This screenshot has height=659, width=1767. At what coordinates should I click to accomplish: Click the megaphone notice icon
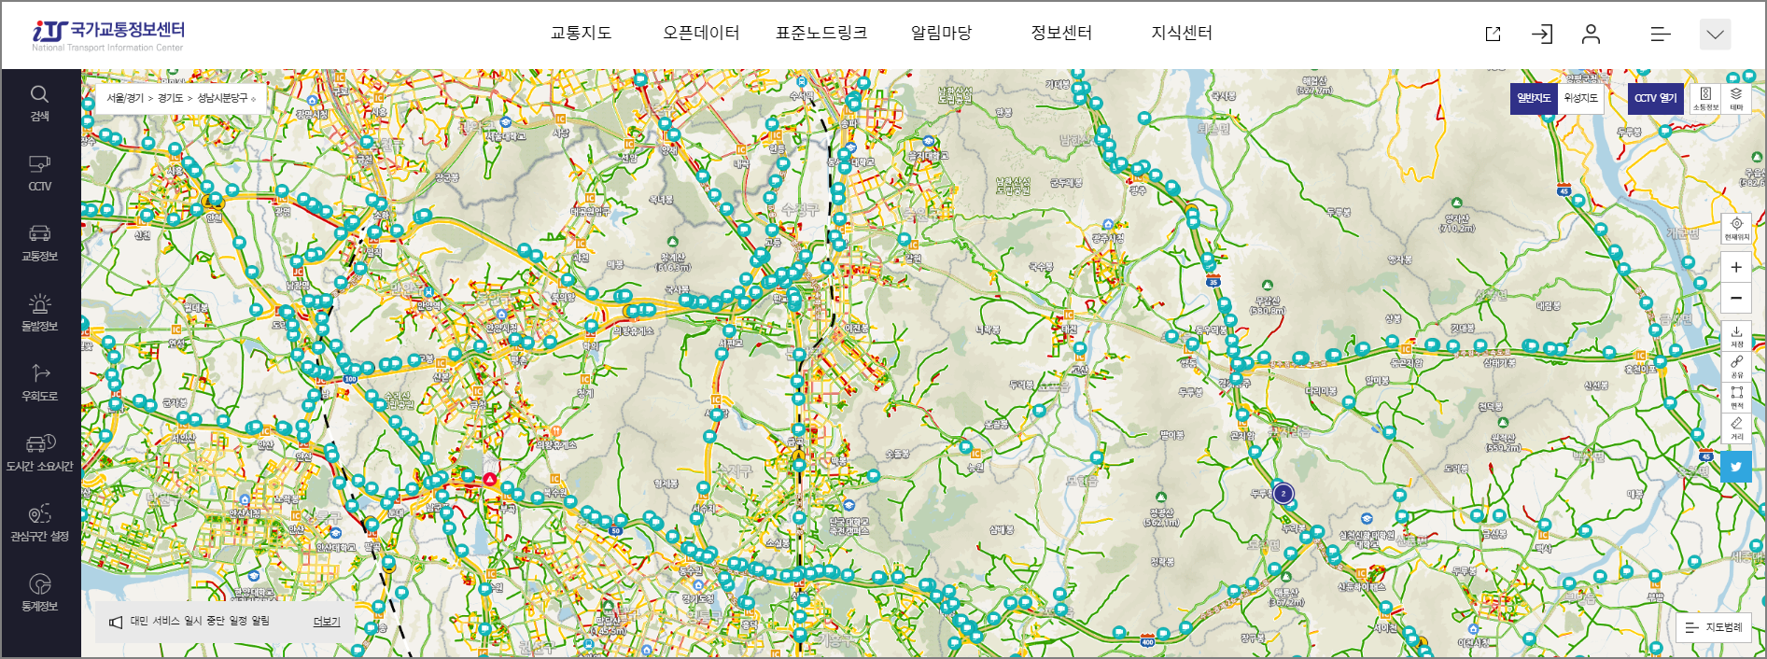click(x=116, y=622)
